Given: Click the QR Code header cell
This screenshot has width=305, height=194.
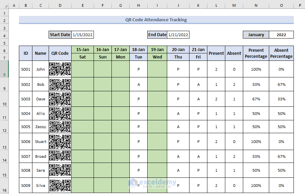Looking at the screenshot, I should pyautogui.click(x=60, y=53).
